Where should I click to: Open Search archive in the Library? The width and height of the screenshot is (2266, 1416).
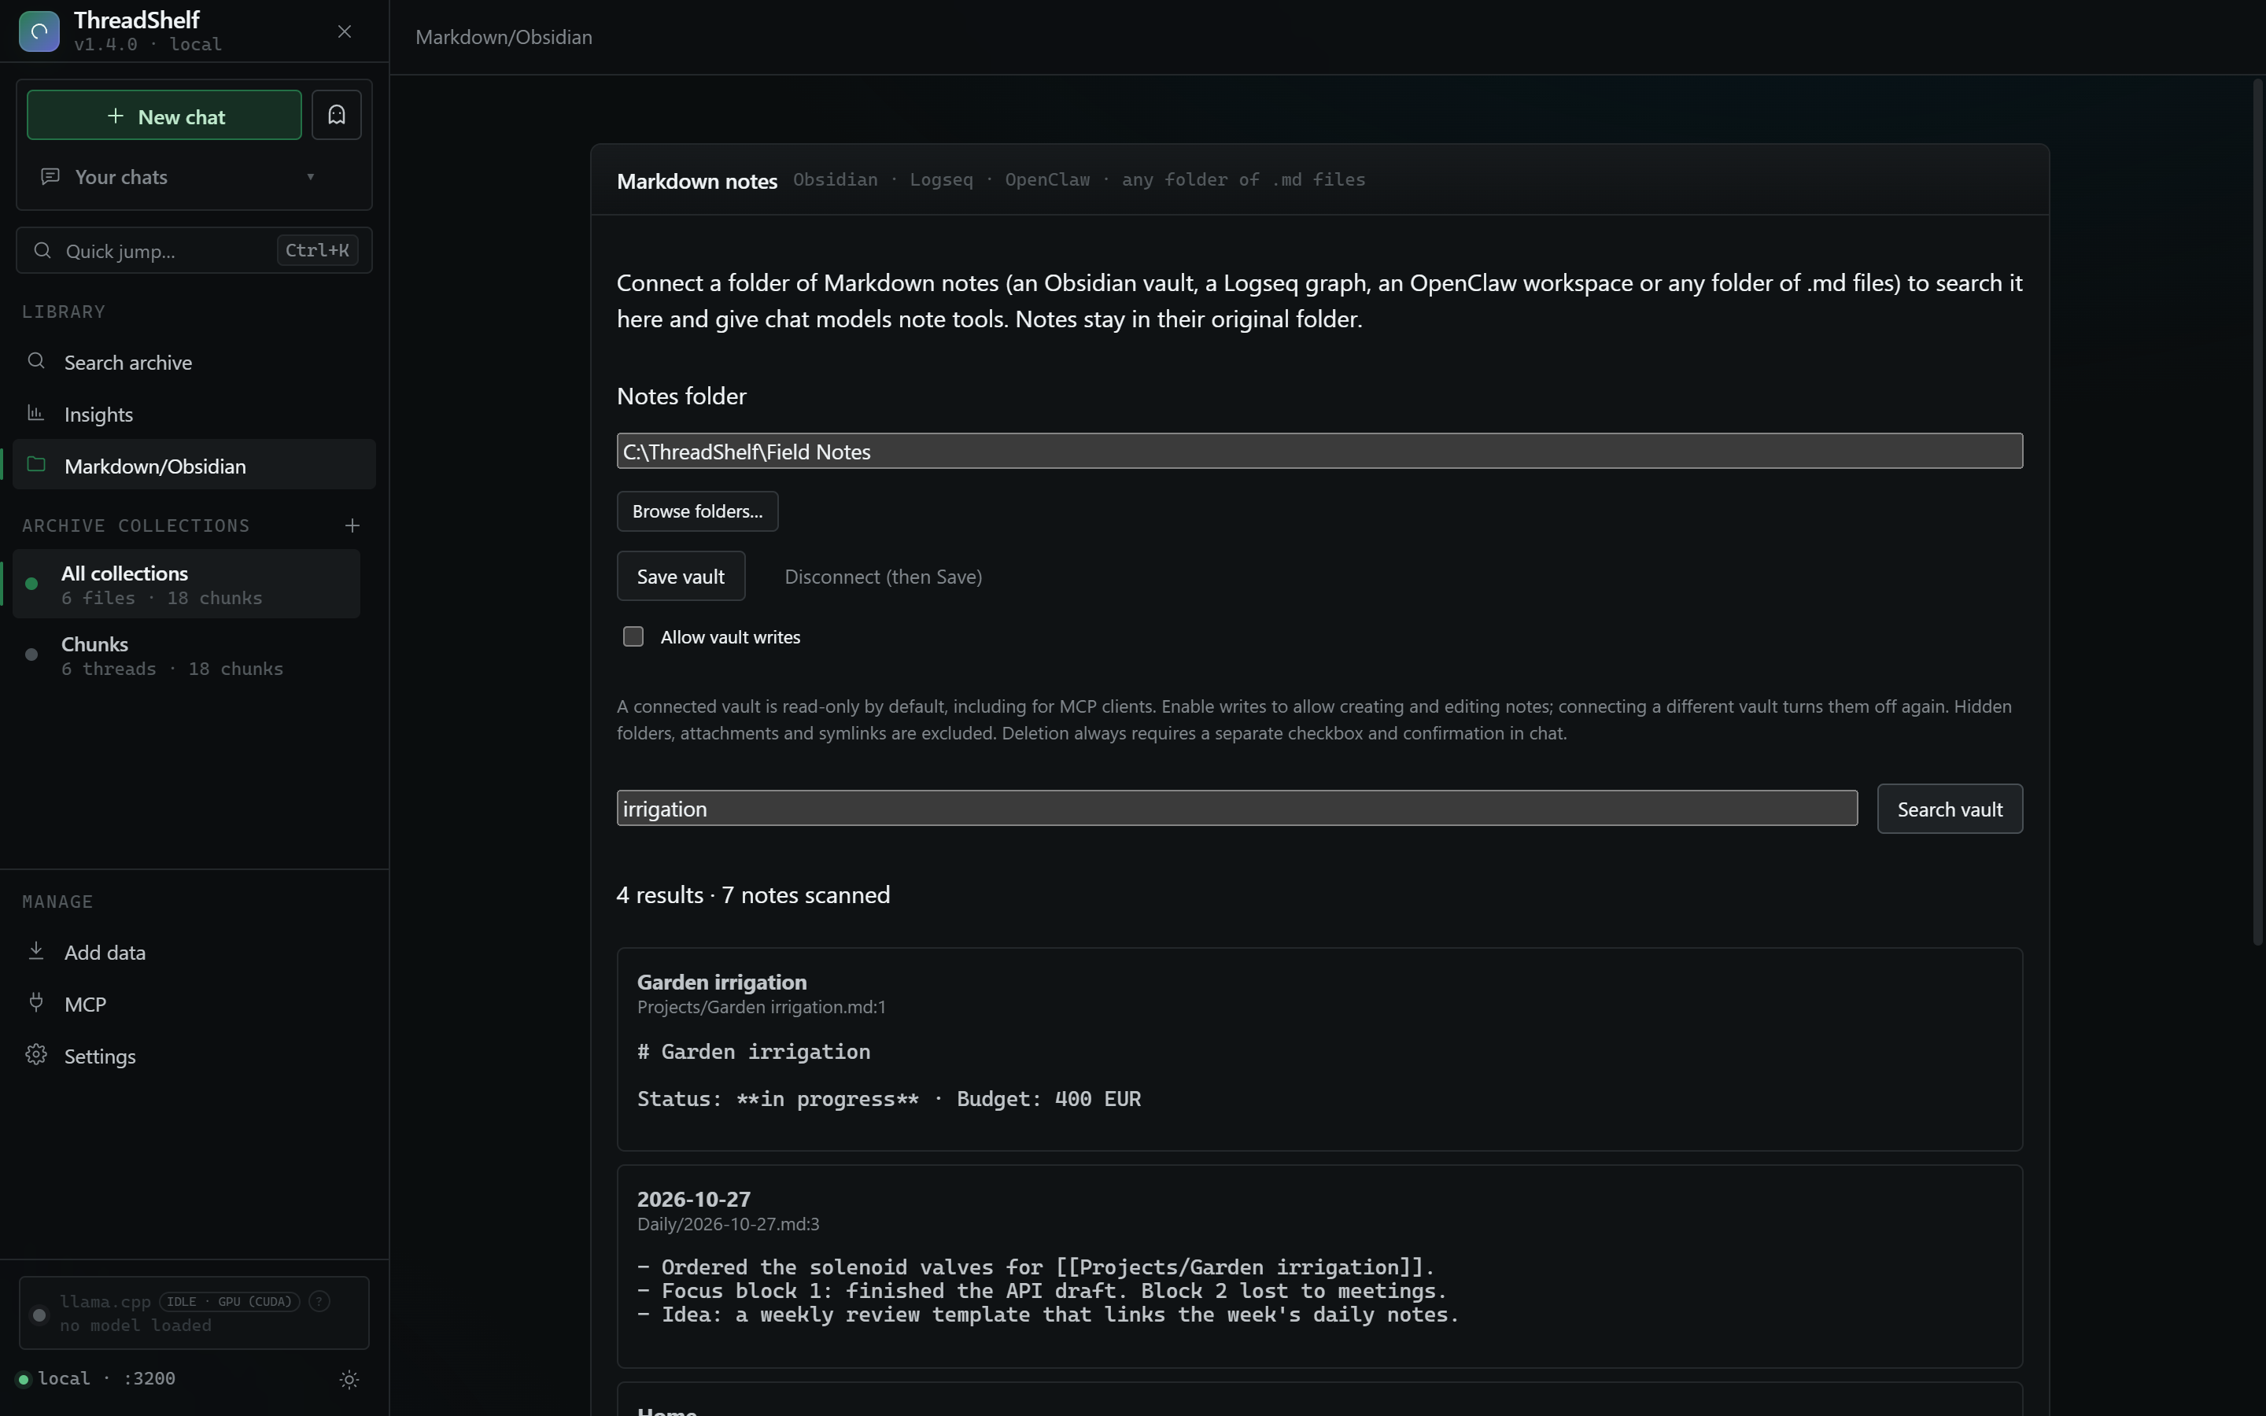point(194,363)
